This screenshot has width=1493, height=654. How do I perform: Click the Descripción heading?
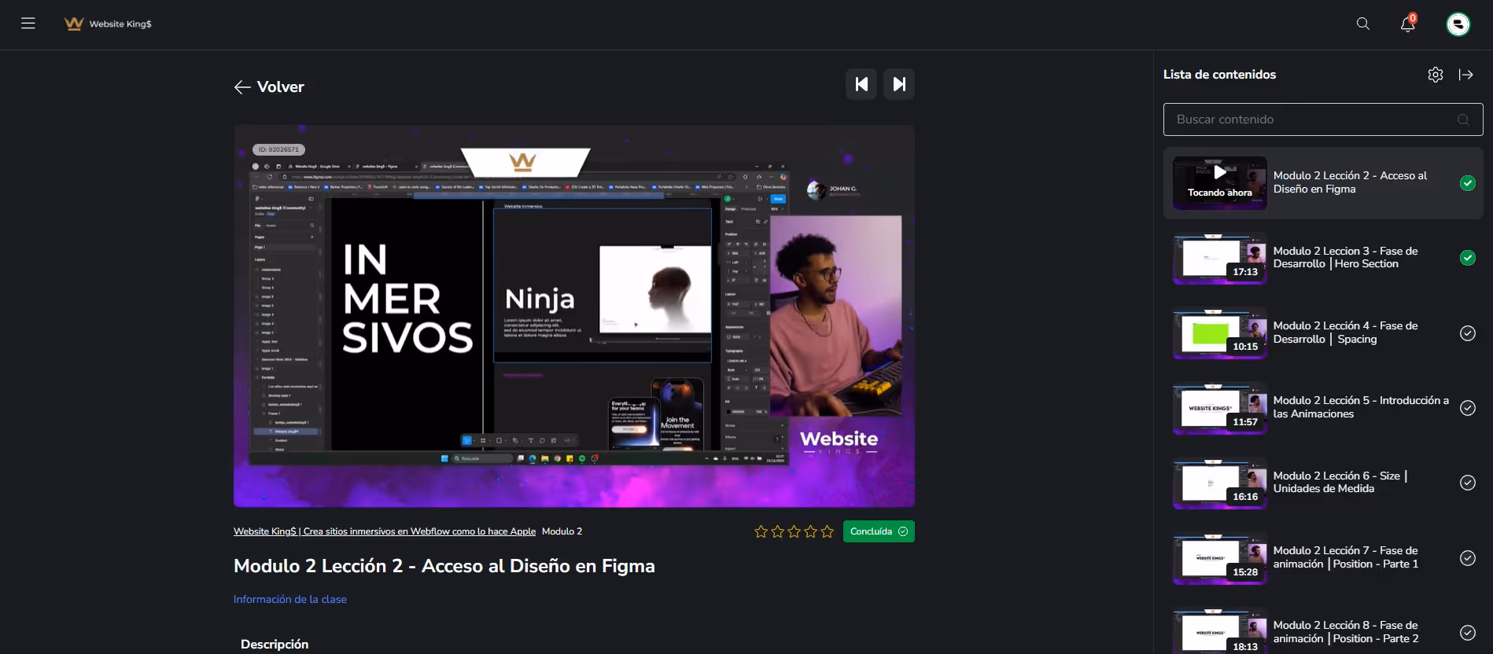[275, 645]
